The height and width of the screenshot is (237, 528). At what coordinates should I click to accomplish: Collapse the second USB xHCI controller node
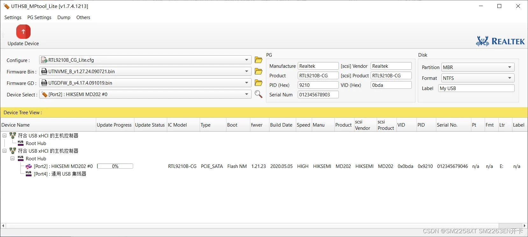[x=4, y=151]
